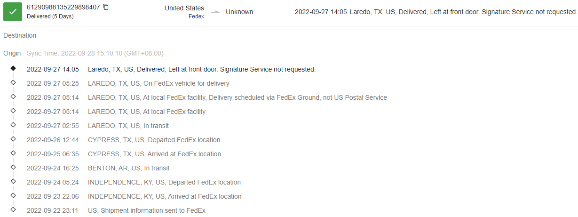Click the United States origin country label

pyautogui.click(x=184, y=8)
